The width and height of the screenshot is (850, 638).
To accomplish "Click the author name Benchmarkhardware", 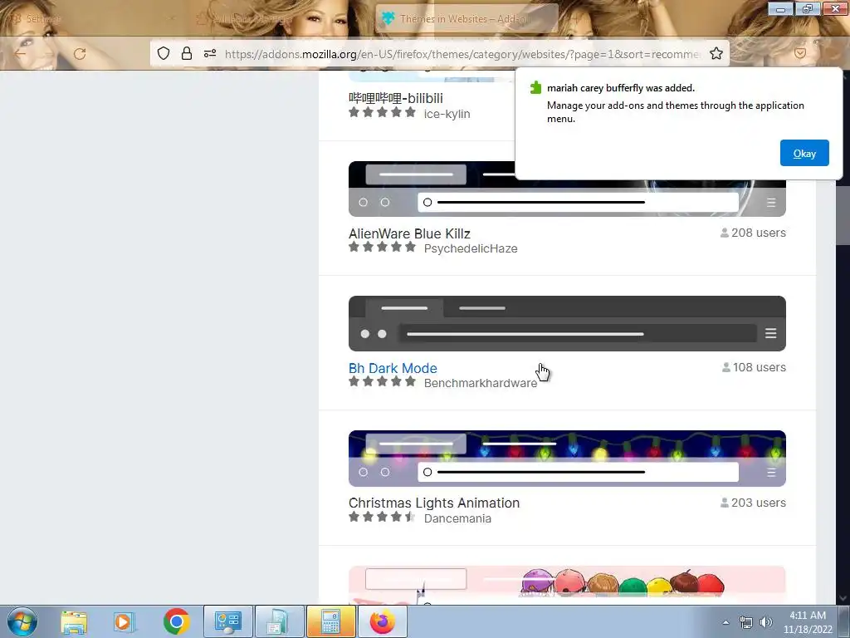I will click(481, 383).
